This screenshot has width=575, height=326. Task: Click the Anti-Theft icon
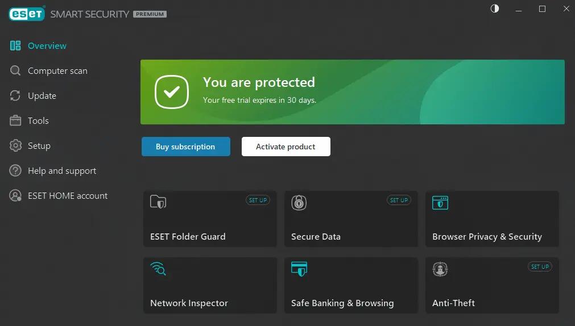(x=440, y=269)
